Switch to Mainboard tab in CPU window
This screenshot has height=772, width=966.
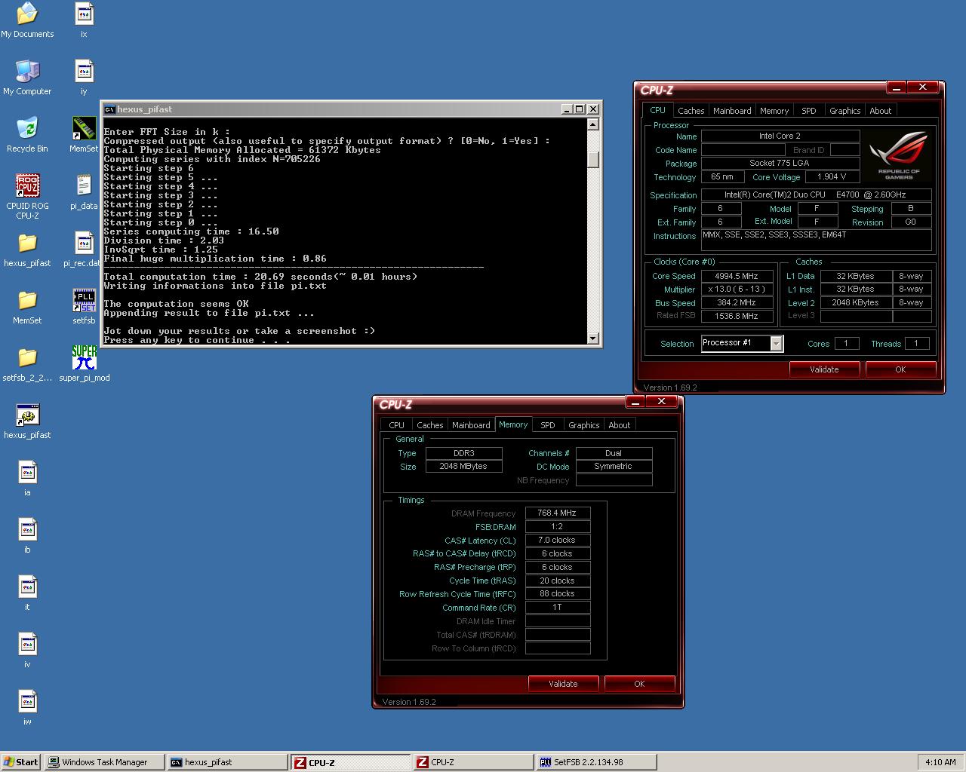tap(732, 111)
